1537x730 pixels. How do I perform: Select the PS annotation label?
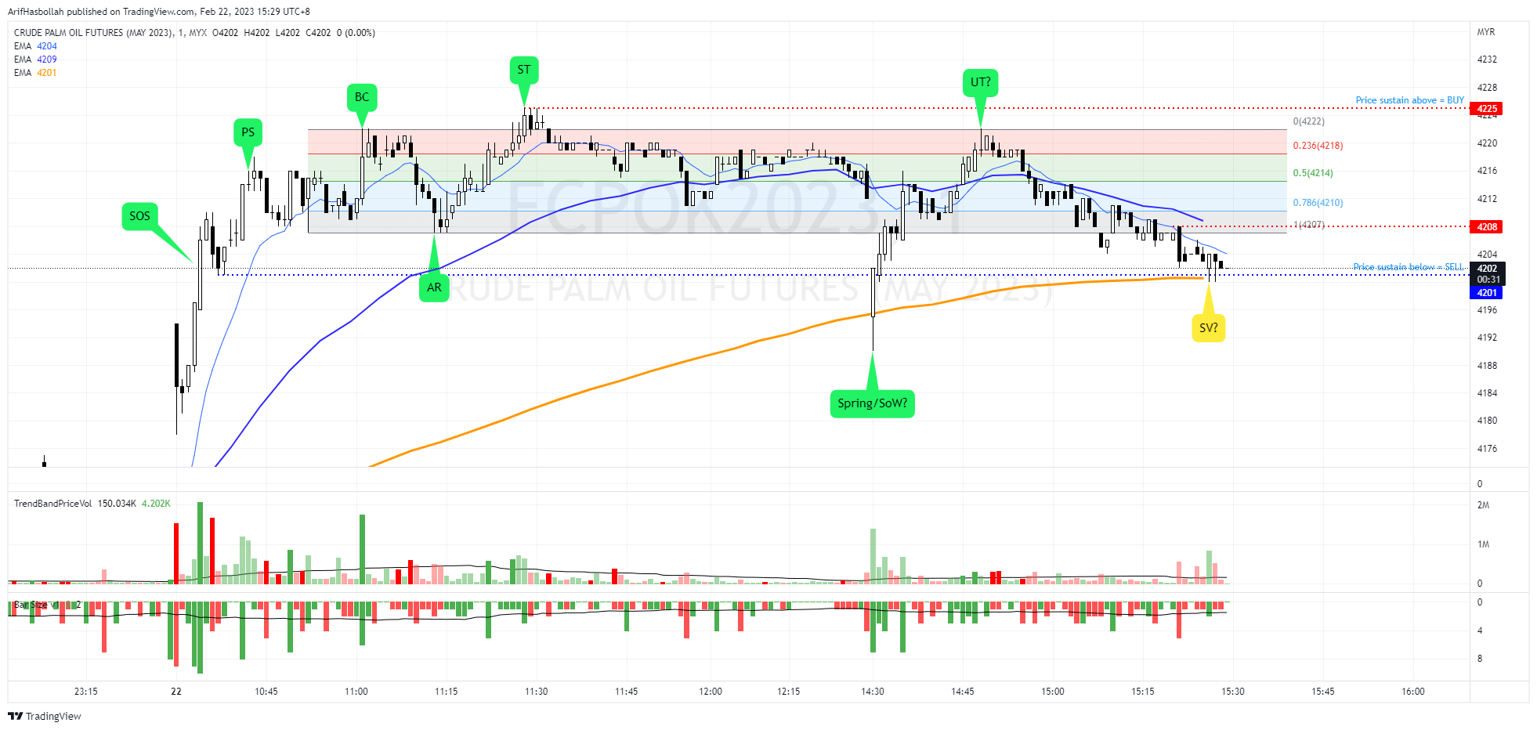(248, 132)
